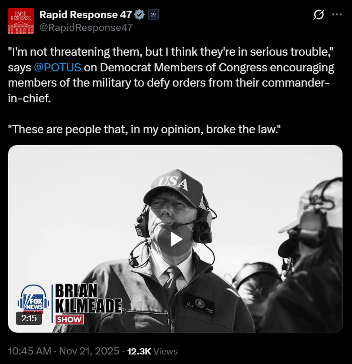The width and height of the screenshot is (352, 364).
Task: Open Grok explain-this-post slashed circle icon
Action: [x=318, y=15]
